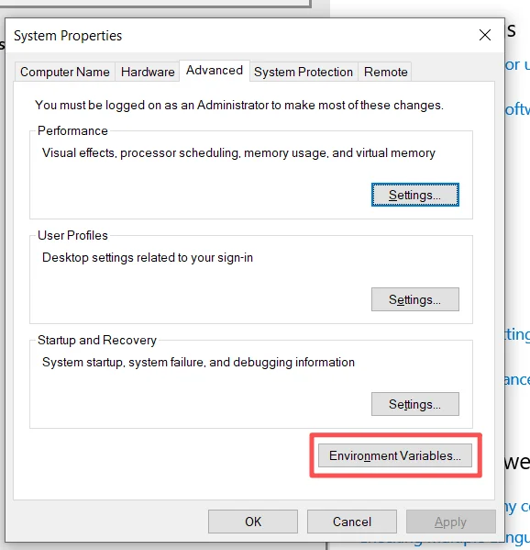This screenshot has height=550, width=530.
Task: Dismiss dialog with Cancel button
Action: tap(352, 522)
